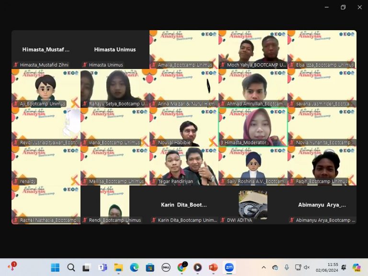The image size is (368, 276).
Task: Open notifications bell icon
Action: tap(344, 267)
